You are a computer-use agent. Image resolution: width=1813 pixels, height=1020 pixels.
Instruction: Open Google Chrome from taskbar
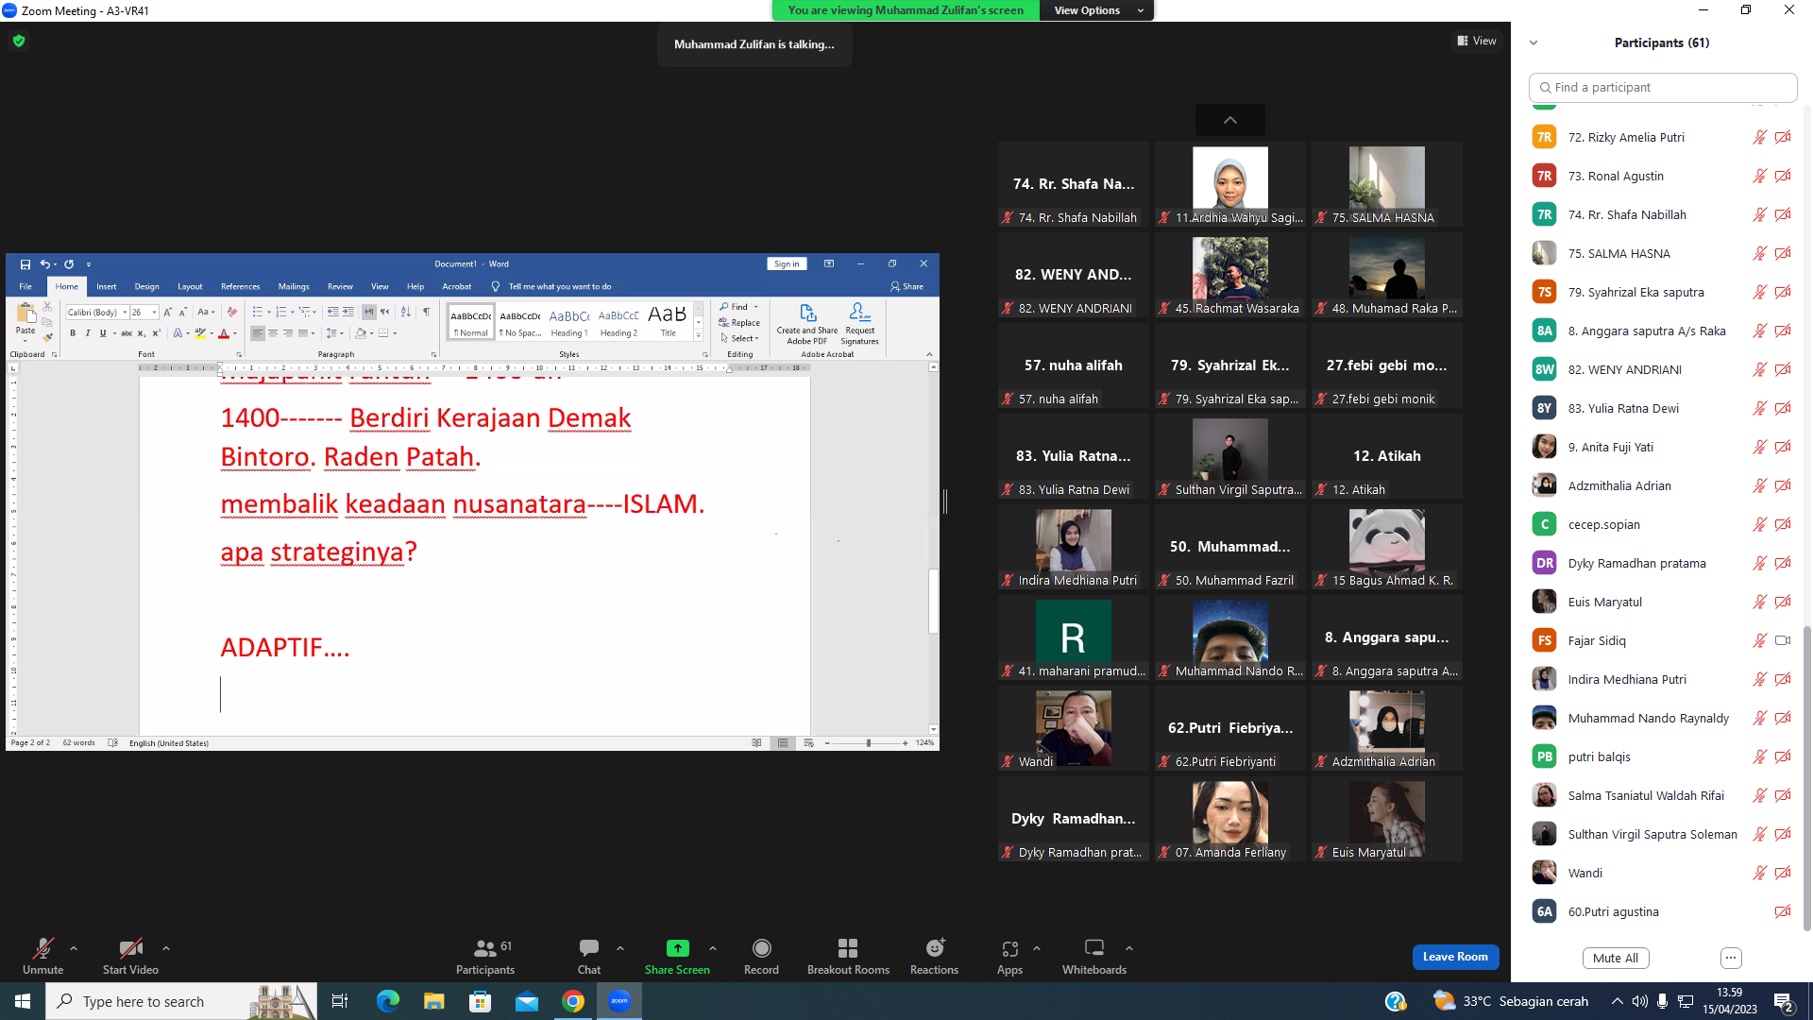pos(573,1001)
